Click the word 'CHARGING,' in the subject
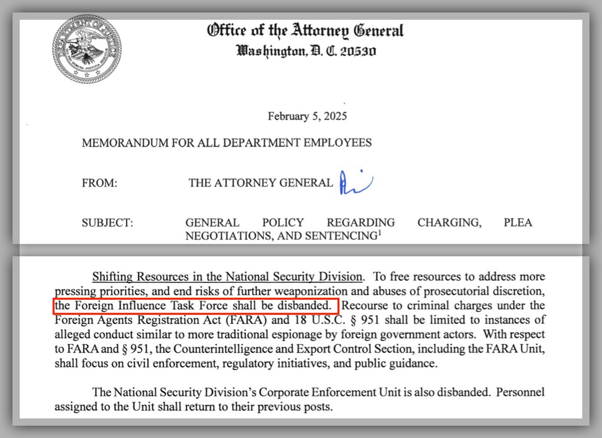 pyautogui.click(x=449, y=223)
